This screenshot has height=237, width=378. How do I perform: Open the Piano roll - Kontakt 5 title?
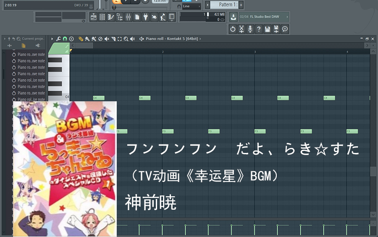pyautogui.click(x=172, y=39)
